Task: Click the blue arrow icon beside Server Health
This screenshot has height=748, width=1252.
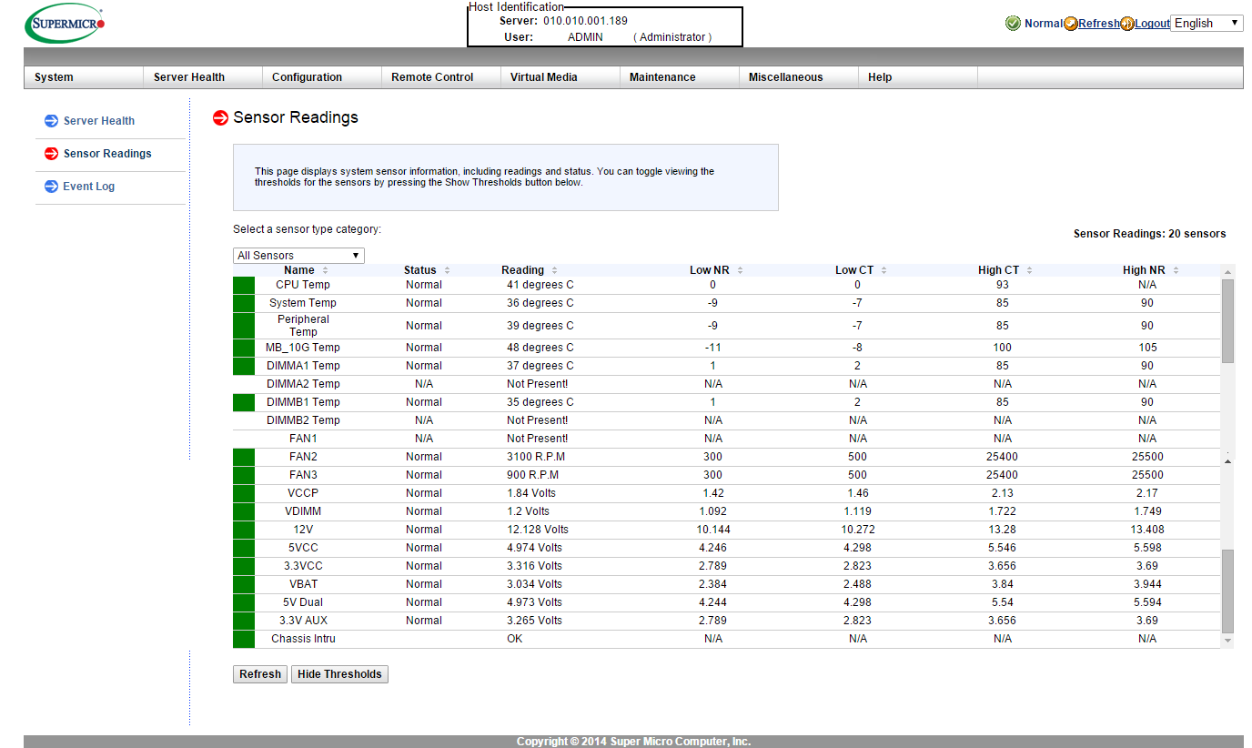Action: pos(51,121)
